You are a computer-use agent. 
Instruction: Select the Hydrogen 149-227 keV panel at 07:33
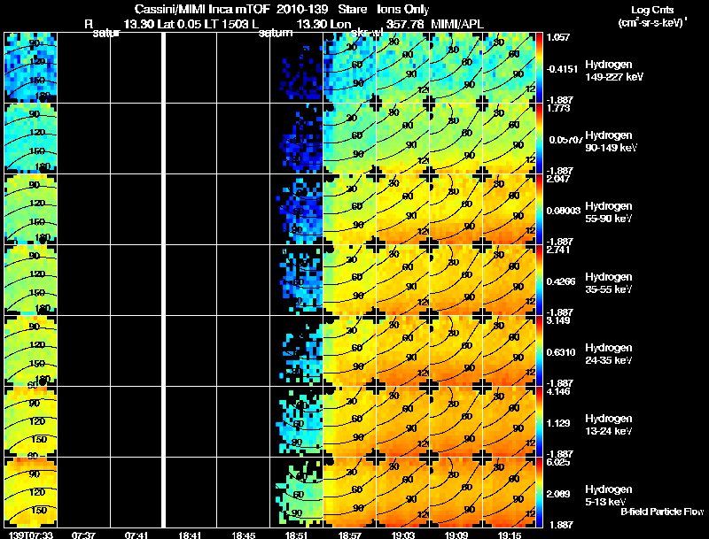click(31, 67)
